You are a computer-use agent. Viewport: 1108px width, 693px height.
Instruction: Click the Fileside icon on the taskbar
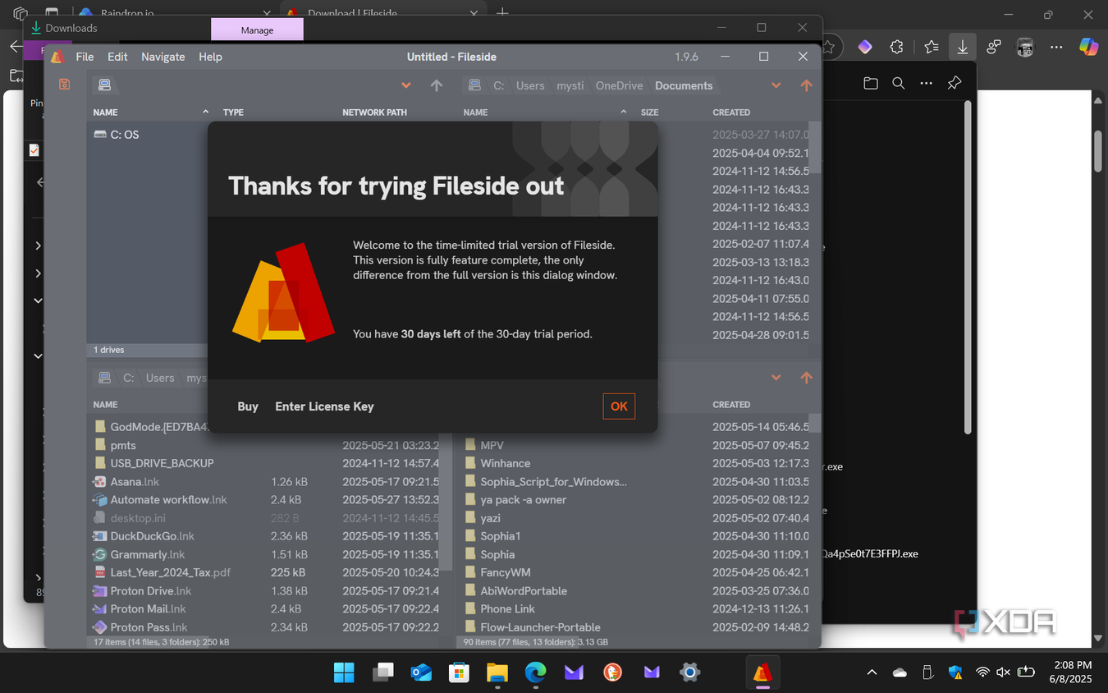click(762, 672)
